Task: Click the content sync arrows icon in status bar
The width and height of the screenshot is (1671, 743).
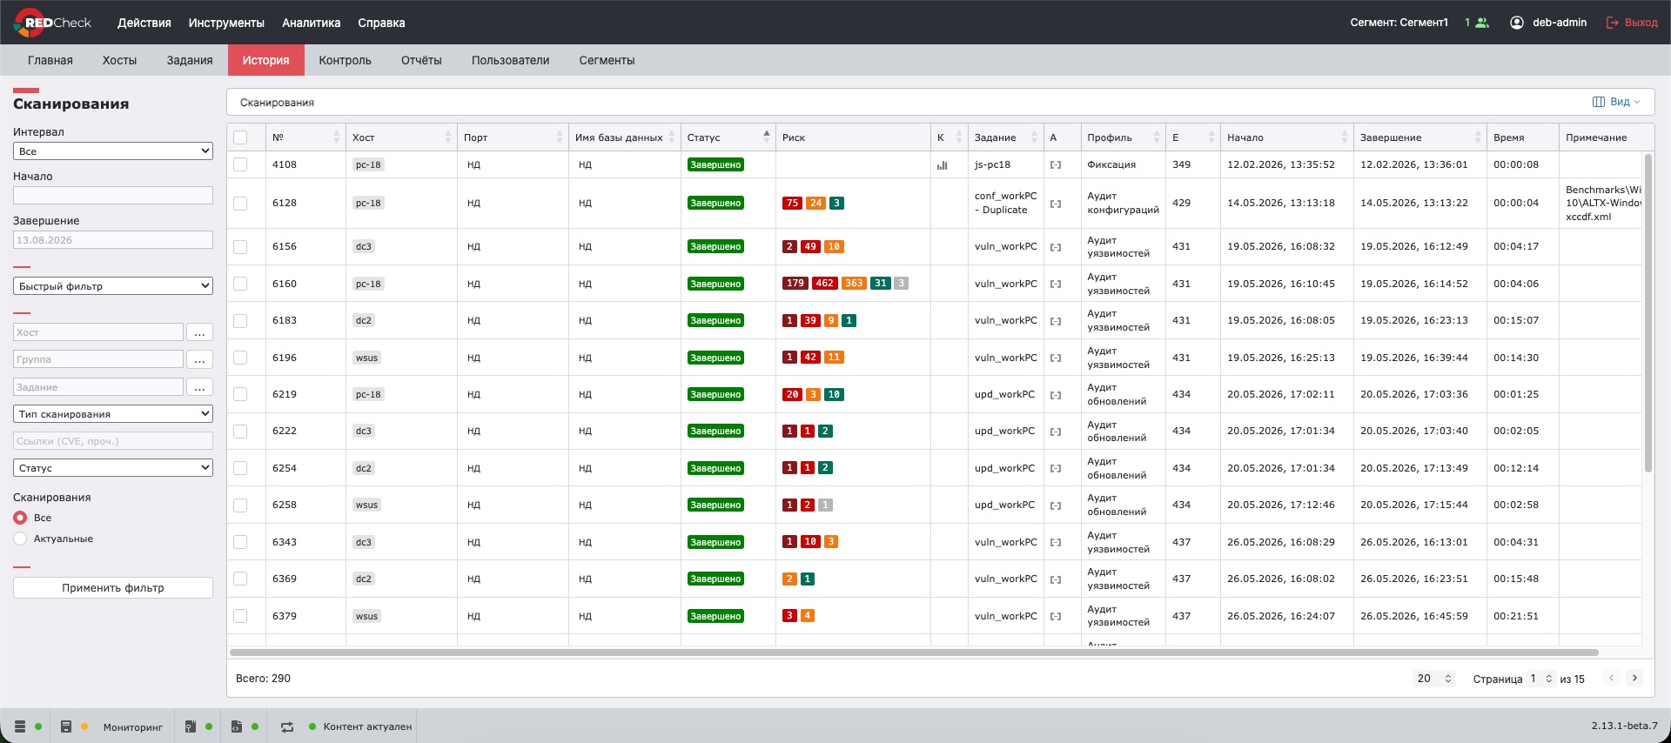Action: coord(287,726)
